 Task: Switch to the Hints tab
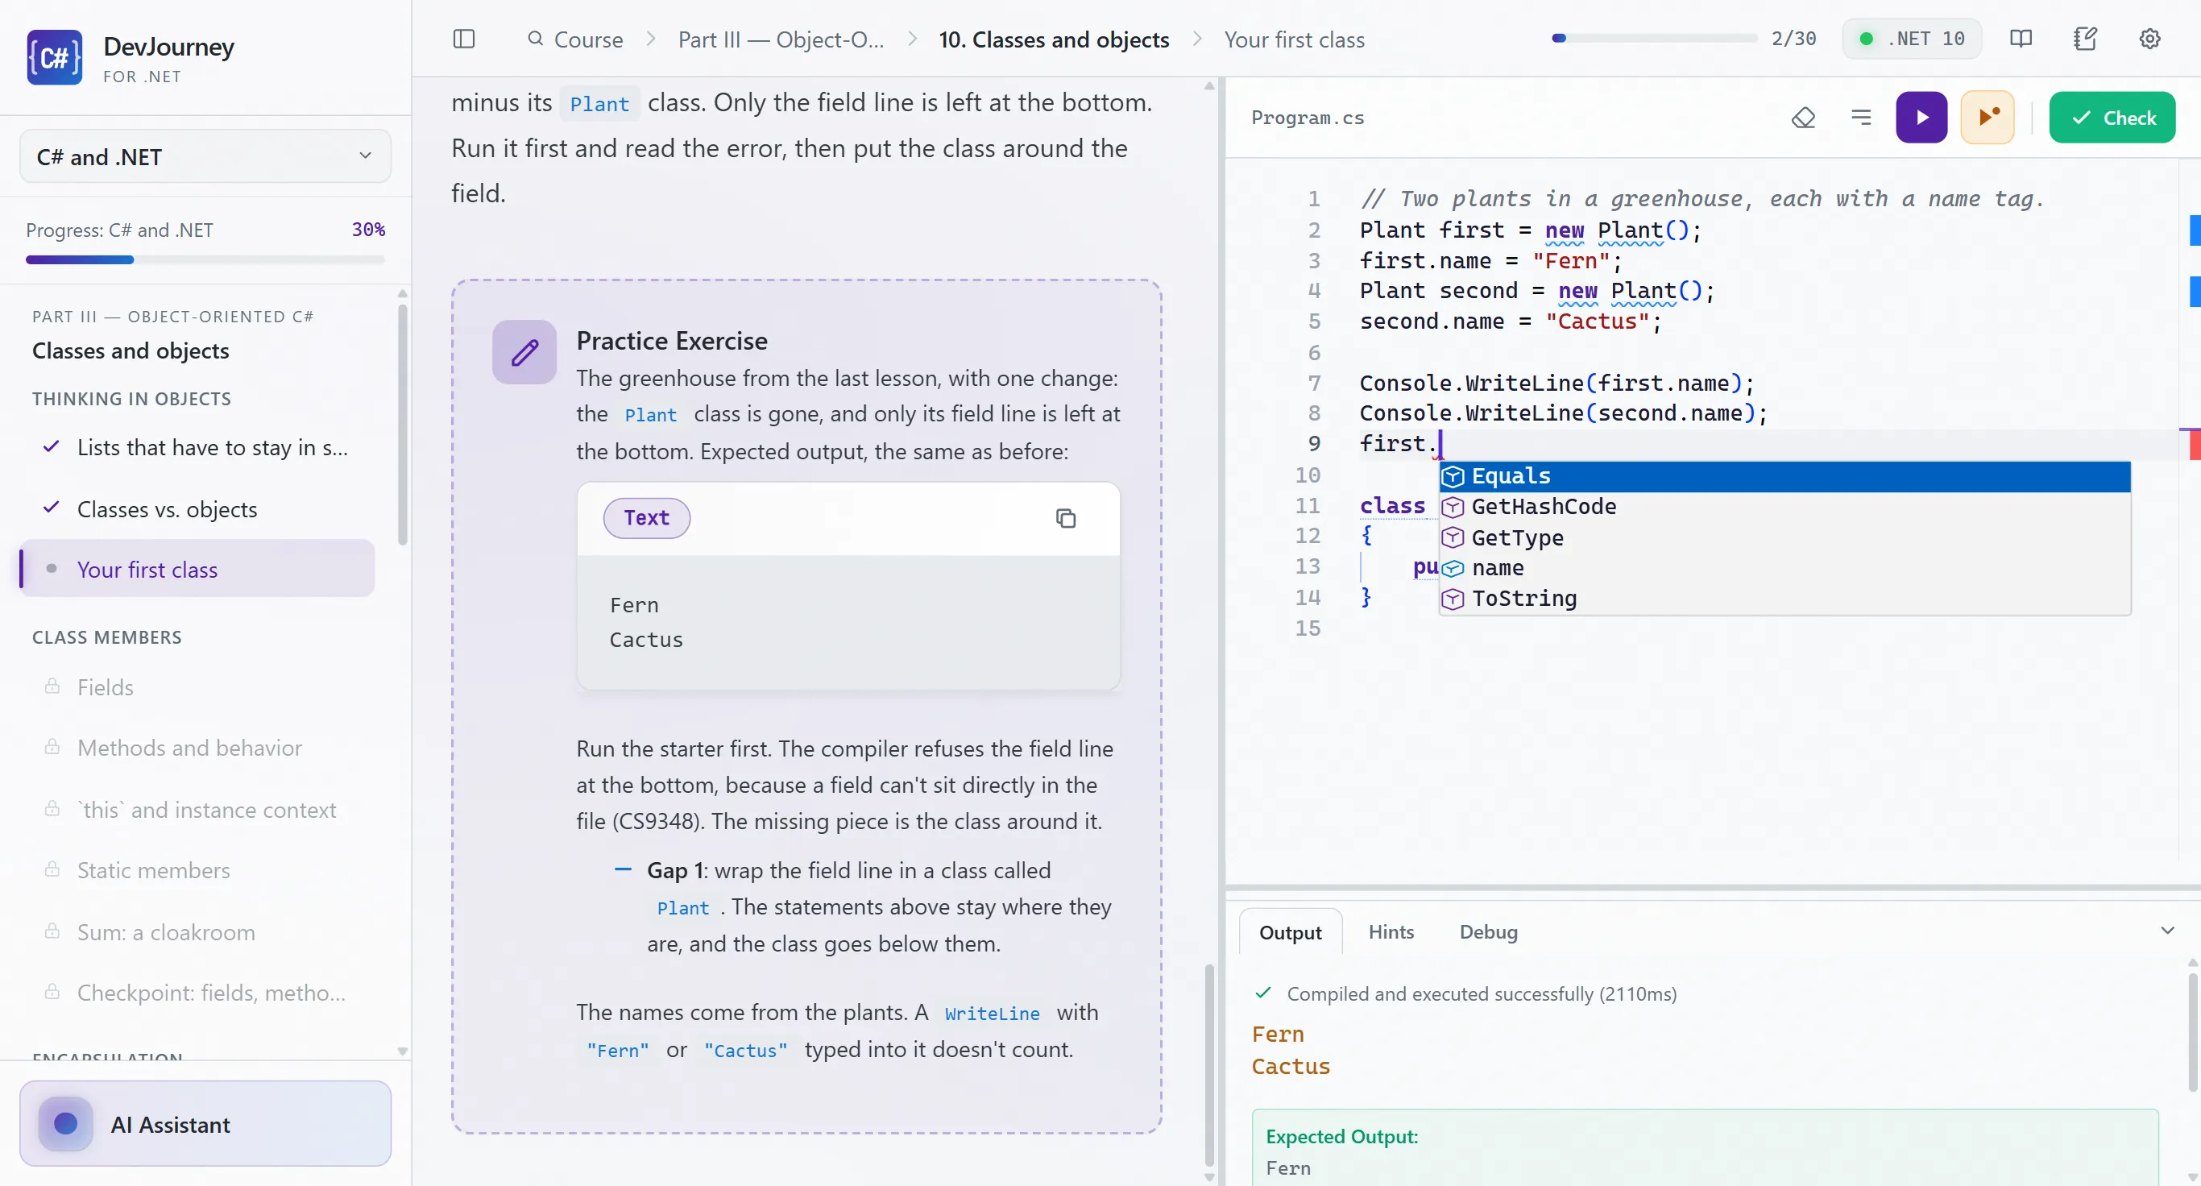coord(1391,932)
